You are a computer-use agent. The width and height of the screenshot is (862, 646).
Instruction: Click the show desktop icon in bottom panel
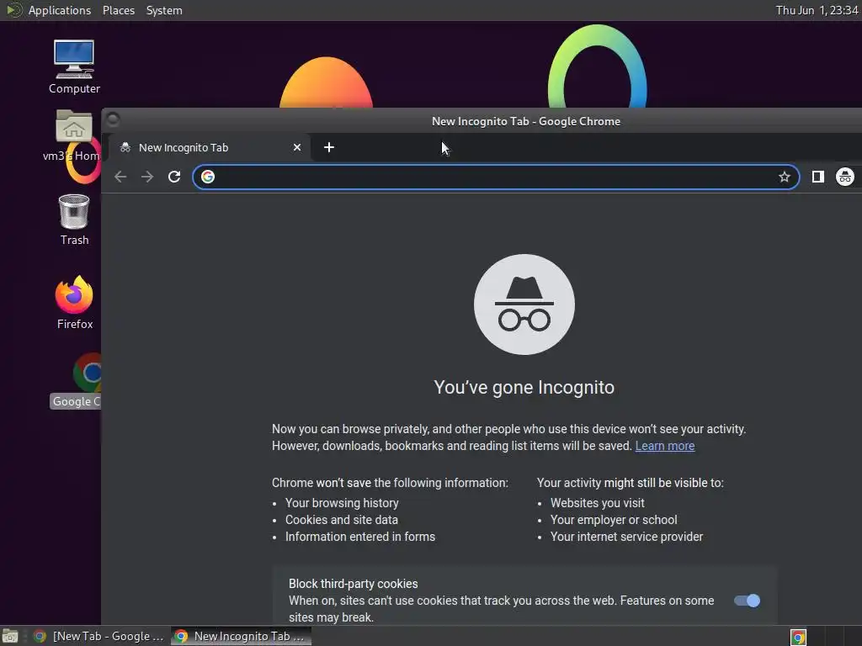point(10,636)
